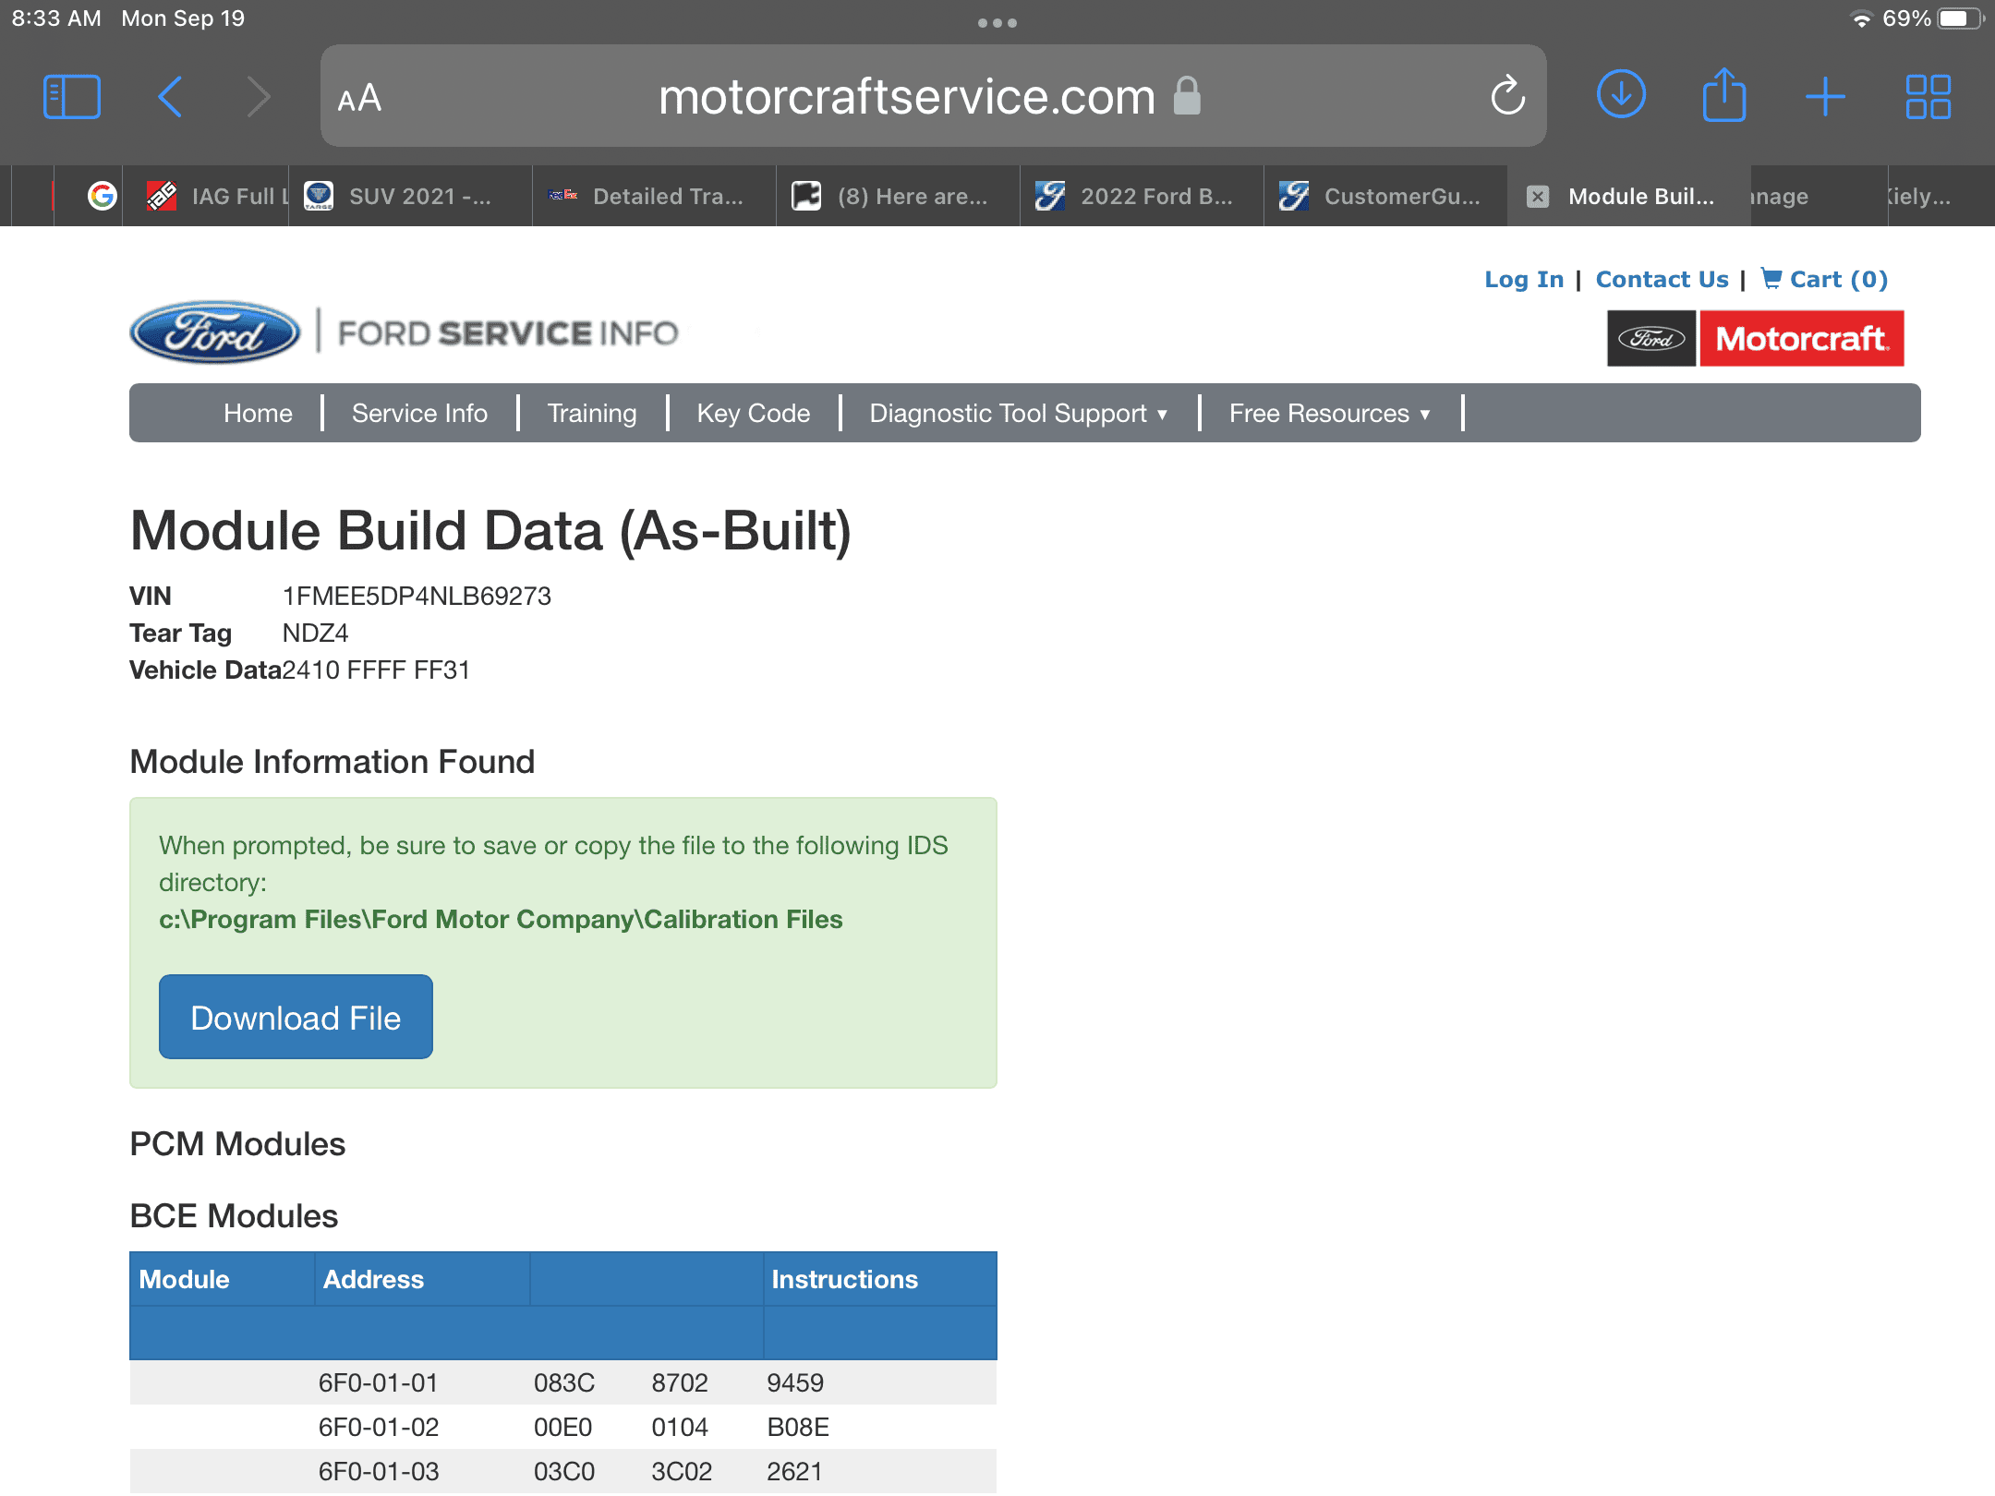The image size is (1995, 1496).
Task: Select value 8702 in table
Action: click(x=680, y=1382)
